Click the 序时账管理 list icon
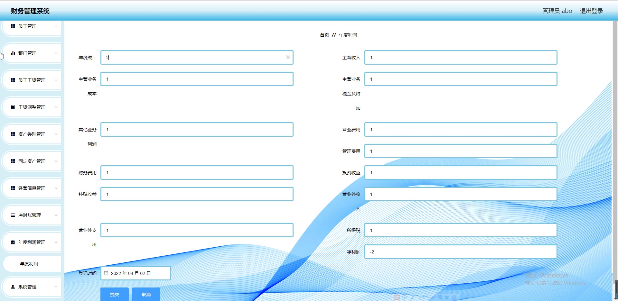This screenshot has width=618, height=301. 13,215
